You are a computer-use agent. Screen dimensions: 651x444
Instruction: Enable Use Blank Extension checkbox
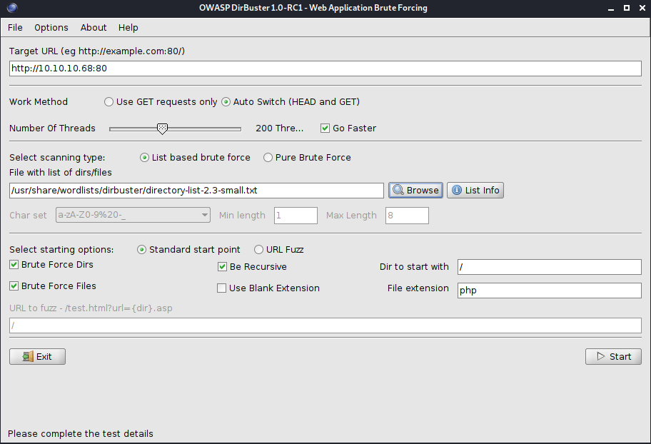click(222, 288)
